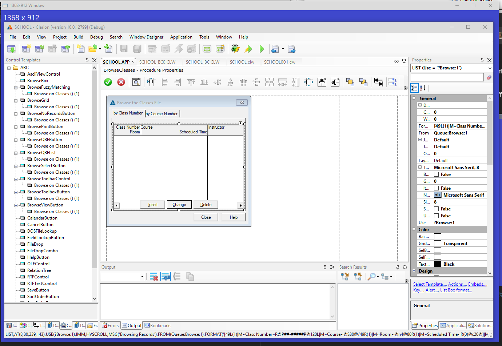Click the black Text color swatch
Image resolution: width=502 pixels, height=346 pixels.
pos(438,264)
